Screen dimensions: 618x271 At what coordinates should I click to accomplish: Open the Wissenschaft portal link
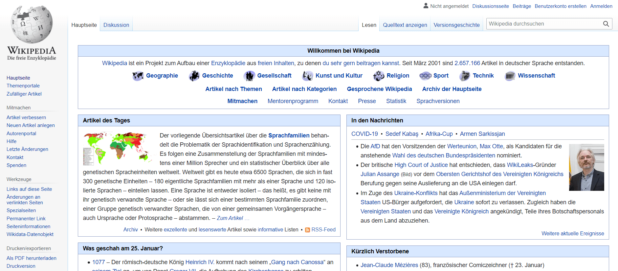(537, 76)
